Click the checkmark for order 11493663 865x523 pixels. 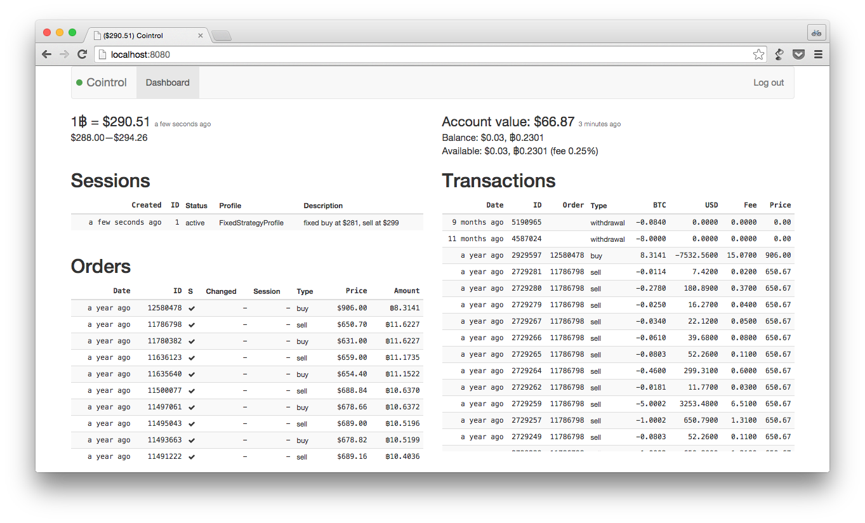[x=192, y=440]
